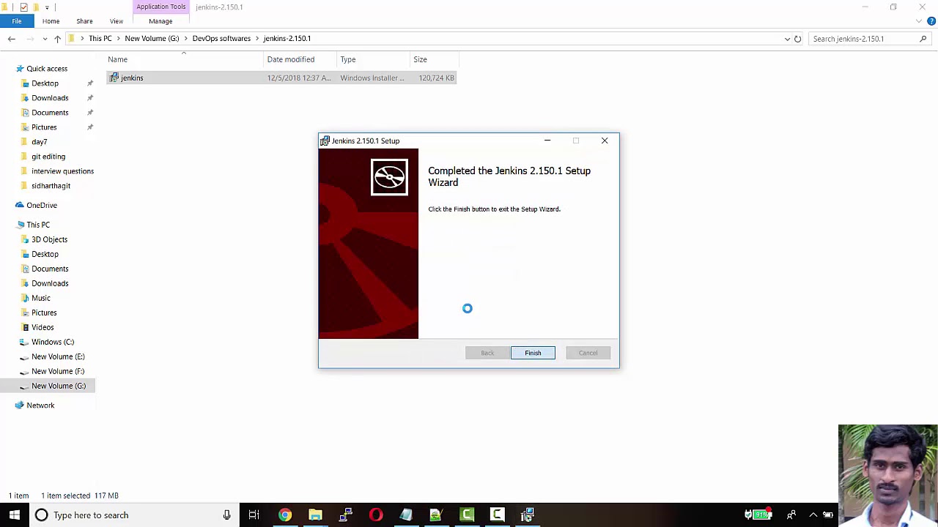Go back using the Explorer back arrow
This screenshot has height=527, width=938.
pos(12,38)
